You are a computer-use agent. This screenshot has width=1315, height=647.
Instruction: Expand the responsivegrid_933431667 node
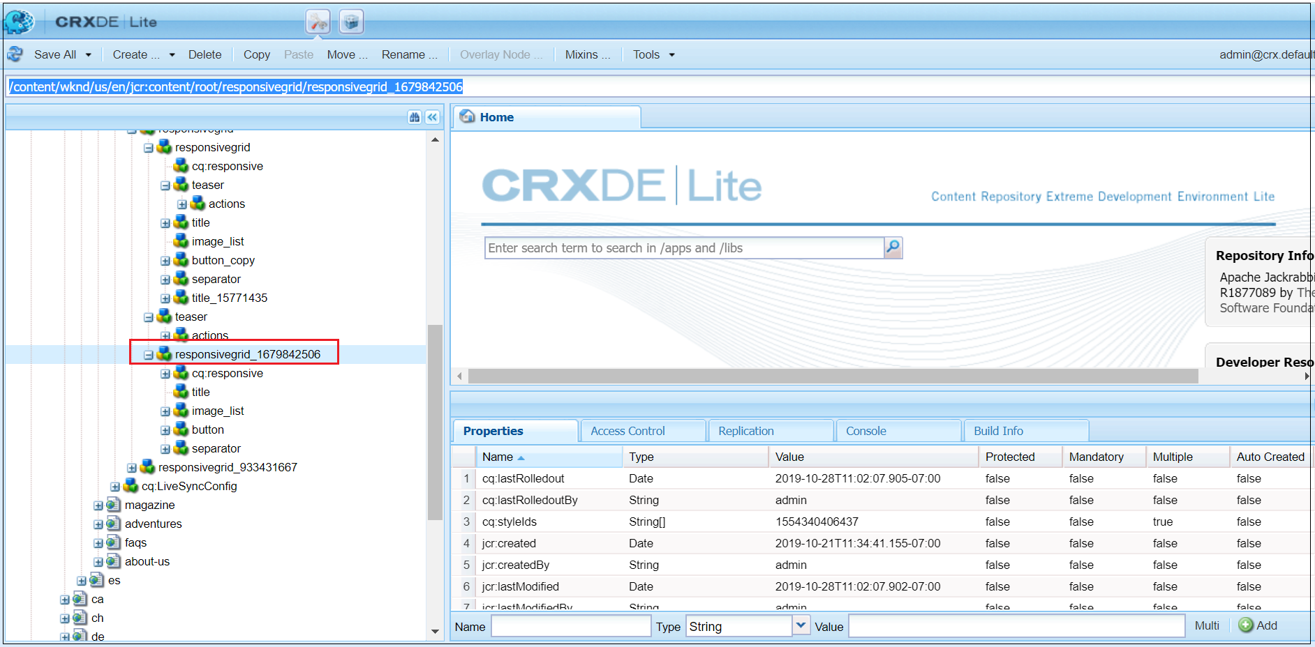[x=132, y=468]
